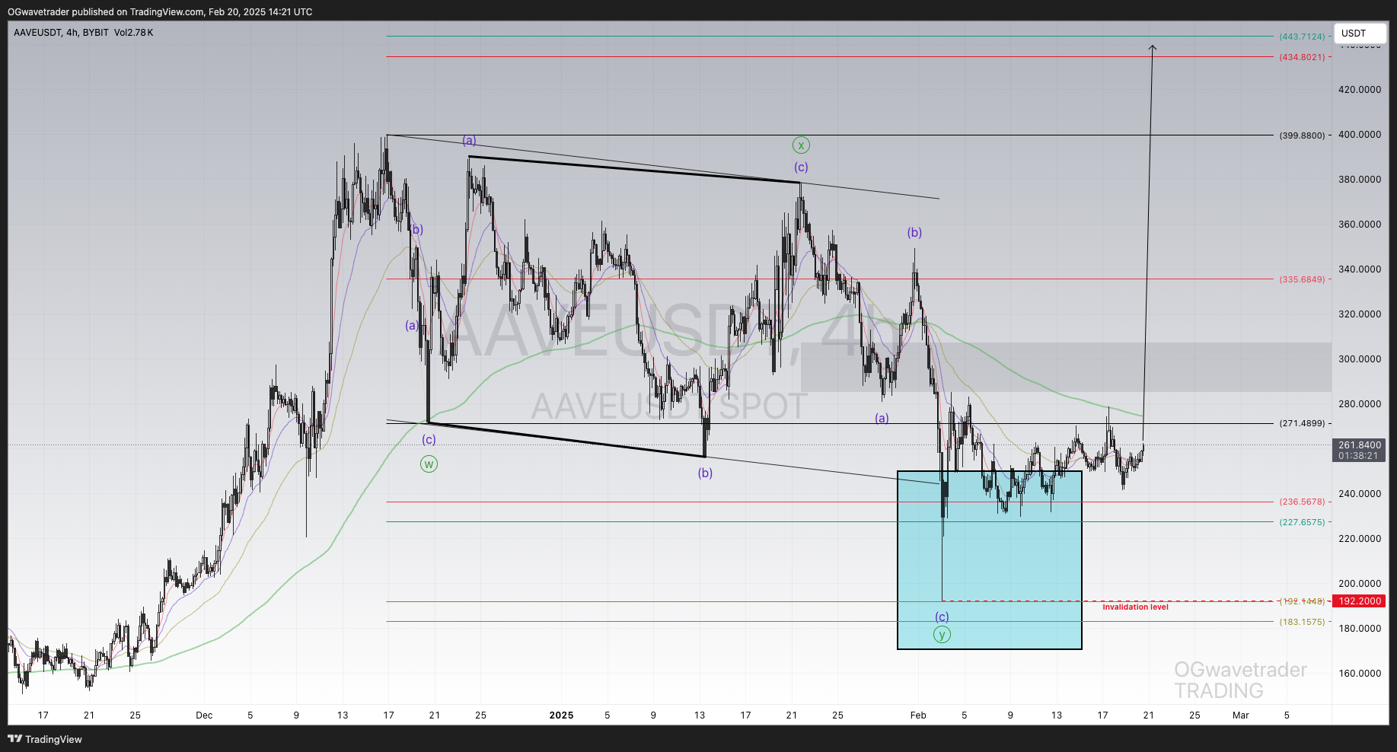1397x752 pixels.
Task: Select the (c) label above circled w
Action: 429,440
